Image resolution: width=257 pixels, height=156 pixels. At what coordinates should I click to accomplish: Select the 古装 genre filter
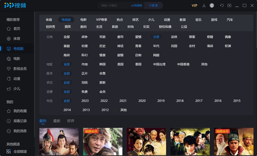click(x=156, y=37)
